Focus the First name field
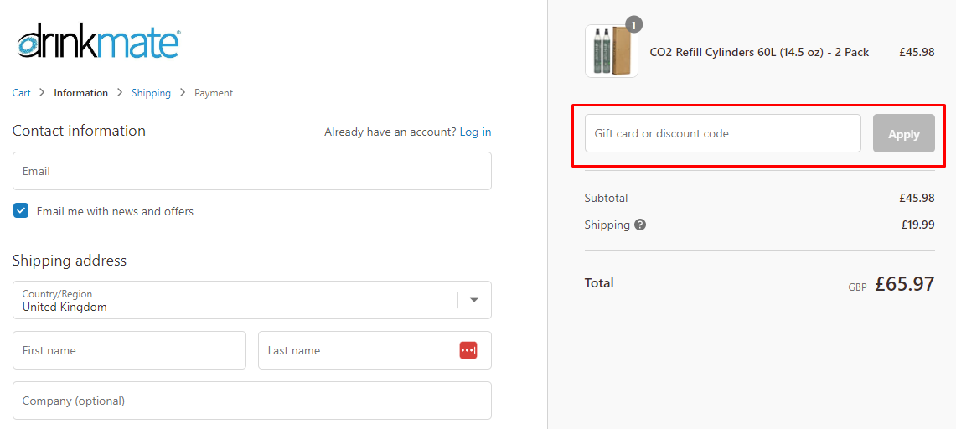Viewport: 956px width, 429px height. [129, 350]
